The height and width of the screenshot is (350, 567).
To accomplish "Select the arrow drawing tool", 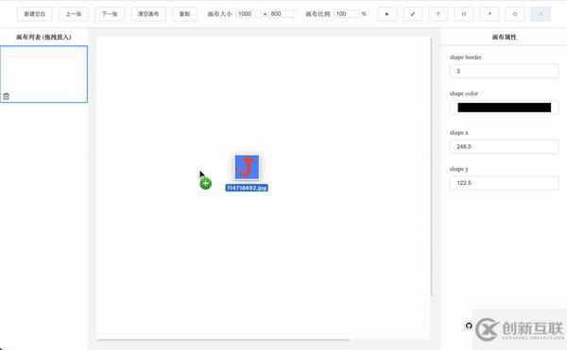I will [x=490, y=14].
